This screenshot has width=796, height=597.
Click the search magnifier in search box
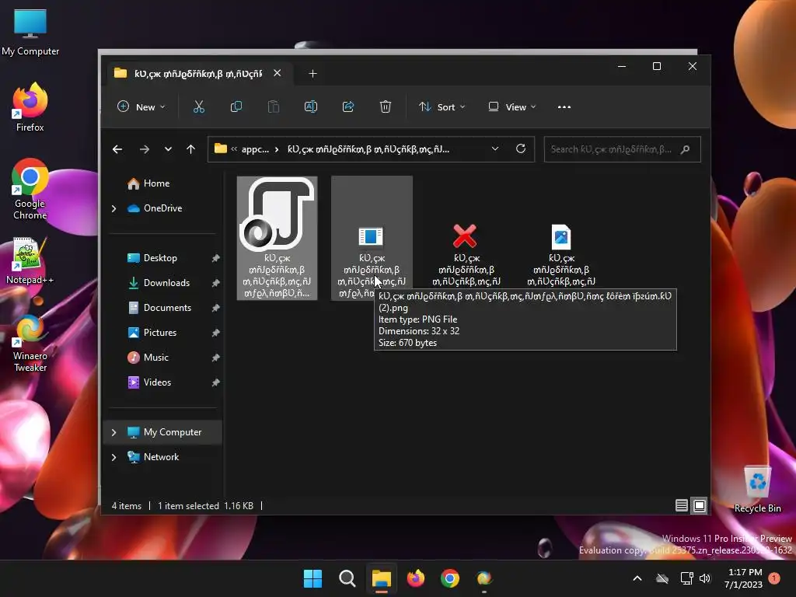pyautogui.click(x=685, y=149)
